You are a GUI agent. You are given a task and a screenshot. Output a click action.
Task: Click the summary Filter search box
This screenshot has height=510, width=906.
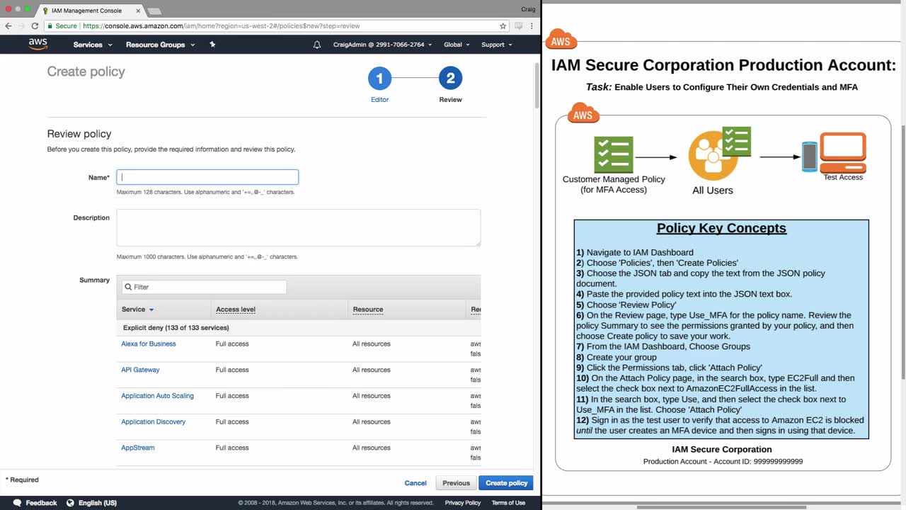204,287
